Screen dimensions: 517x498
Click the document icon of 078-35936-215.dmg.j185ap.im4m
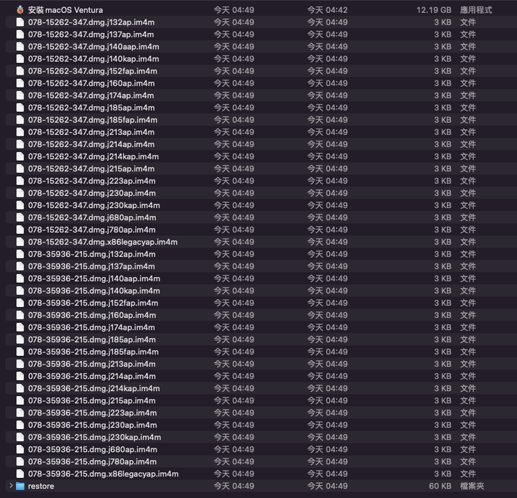click(20, 339)
